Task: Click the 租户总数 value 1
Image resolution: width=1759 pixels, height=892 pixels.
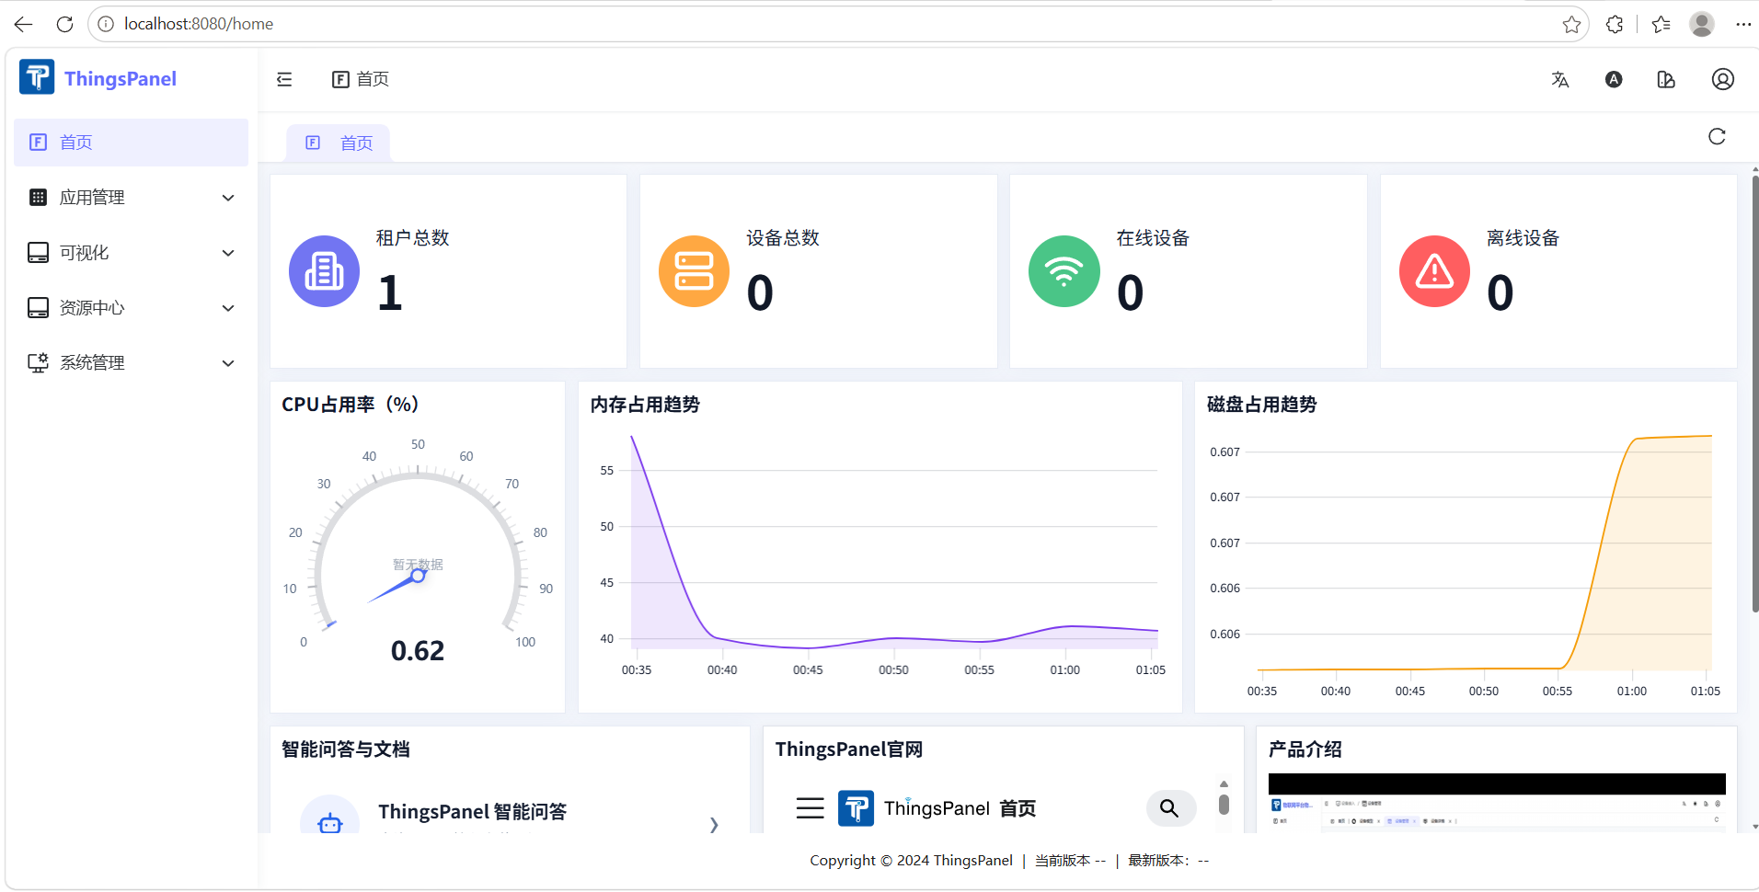Action: tap(390, 293)
